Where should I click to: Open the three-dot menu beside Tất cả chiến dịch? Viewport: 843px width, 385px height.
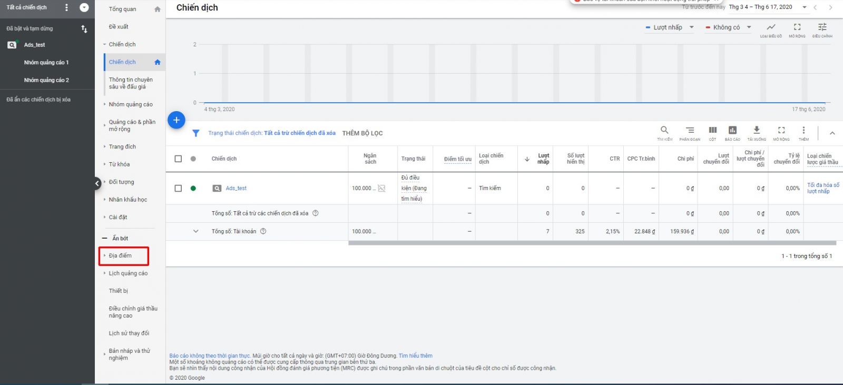(66, 7)
